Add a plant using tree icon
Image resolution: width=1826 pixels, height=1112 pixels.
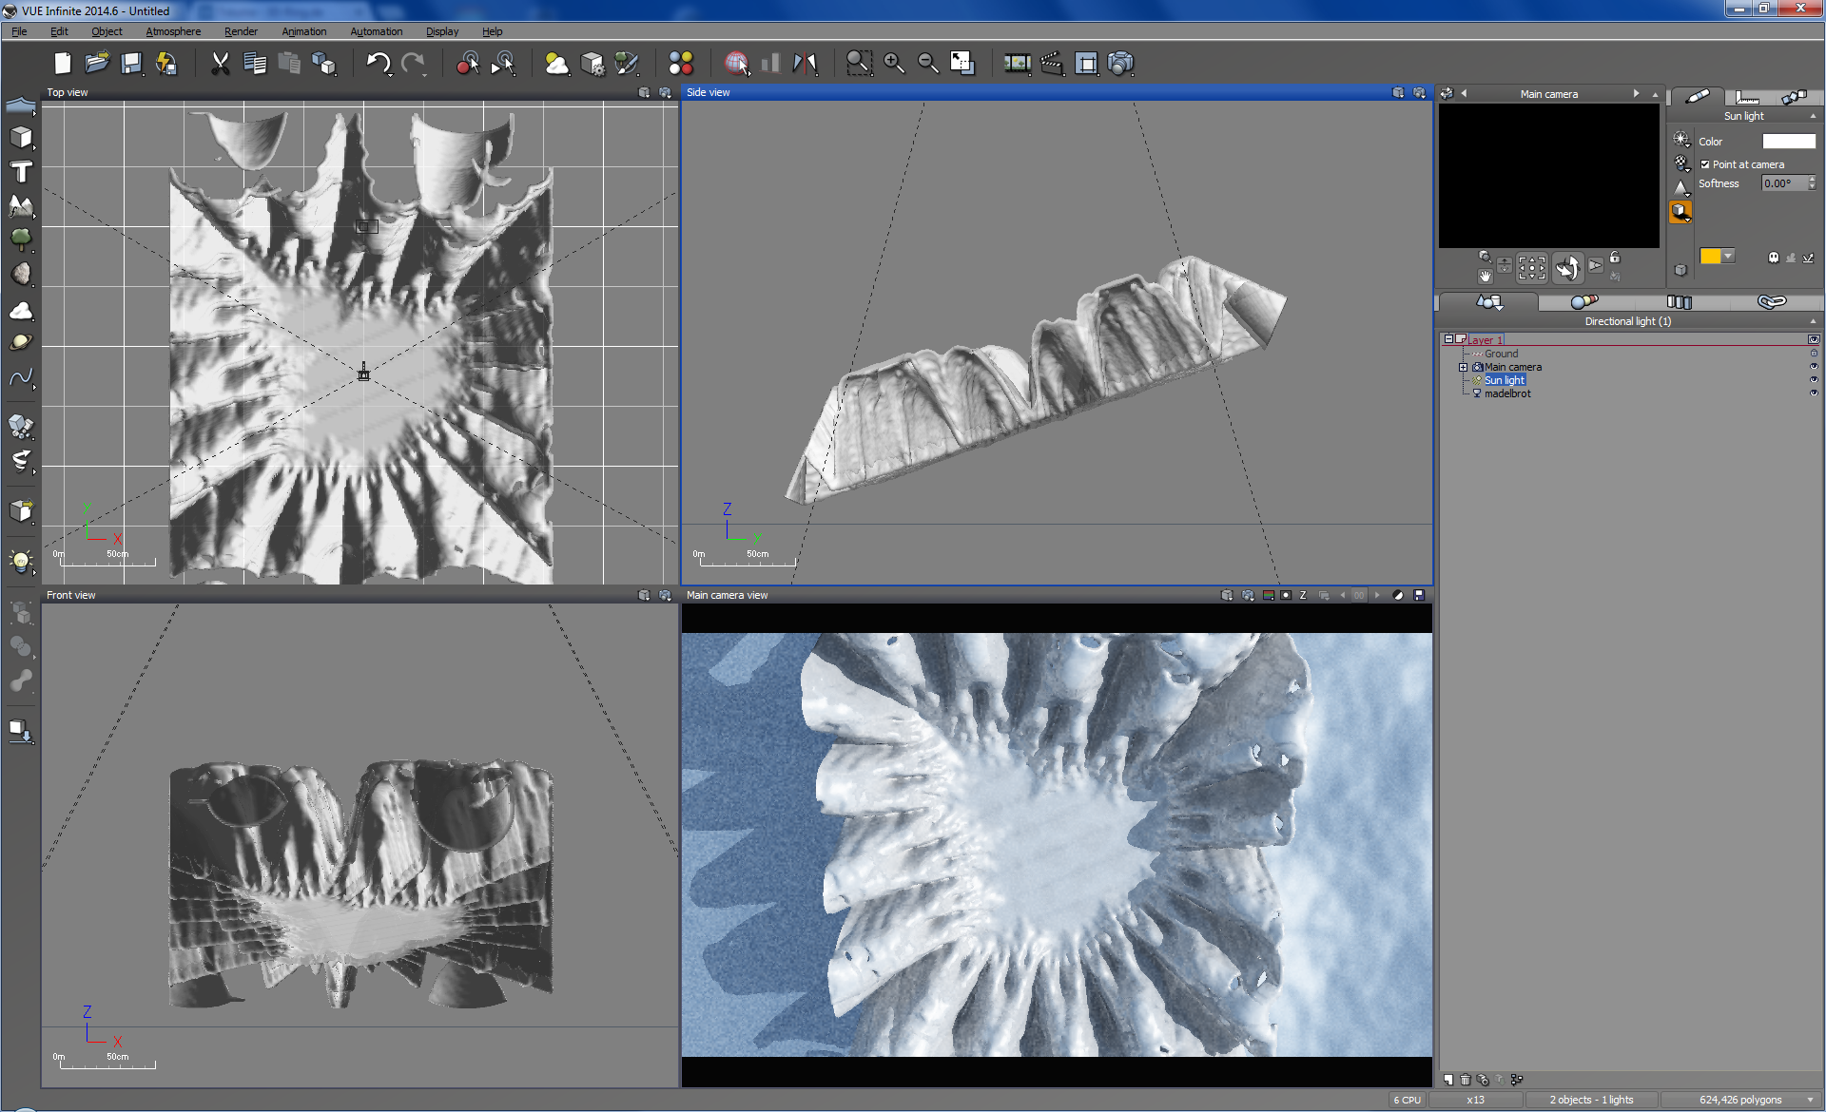(21, 239)
